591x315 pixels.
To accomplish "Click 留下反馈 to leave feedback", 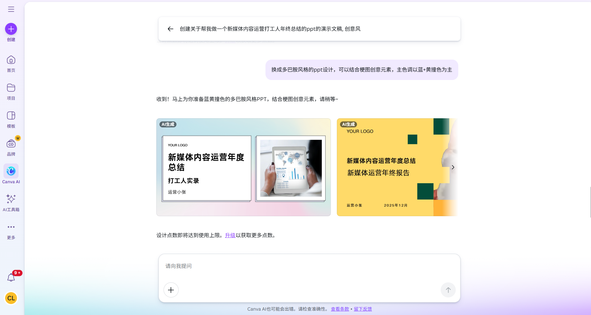I will (x=362, y=309).
